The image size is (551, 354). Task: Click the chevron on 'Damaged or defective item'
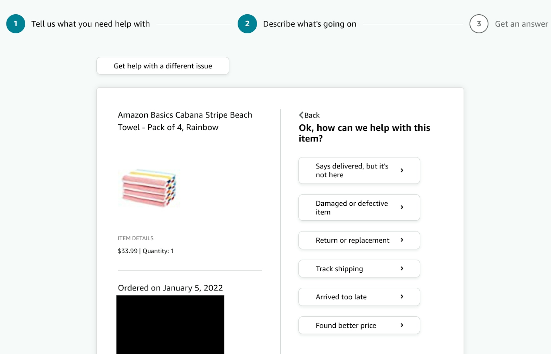(403, 207)
